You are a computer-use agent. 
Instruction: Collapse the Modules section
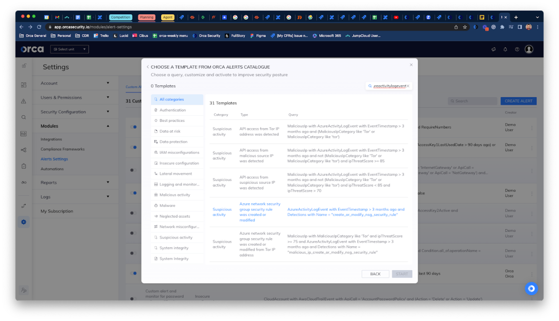[75, 126]
